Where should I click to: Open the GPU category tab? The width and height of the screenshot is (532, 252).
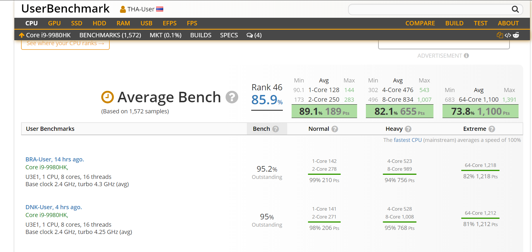(x=54, y=23)
